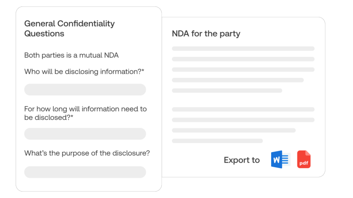Click the fourth line of the first paragraph
Screen dimensions: 353x198
click(238, 80)
